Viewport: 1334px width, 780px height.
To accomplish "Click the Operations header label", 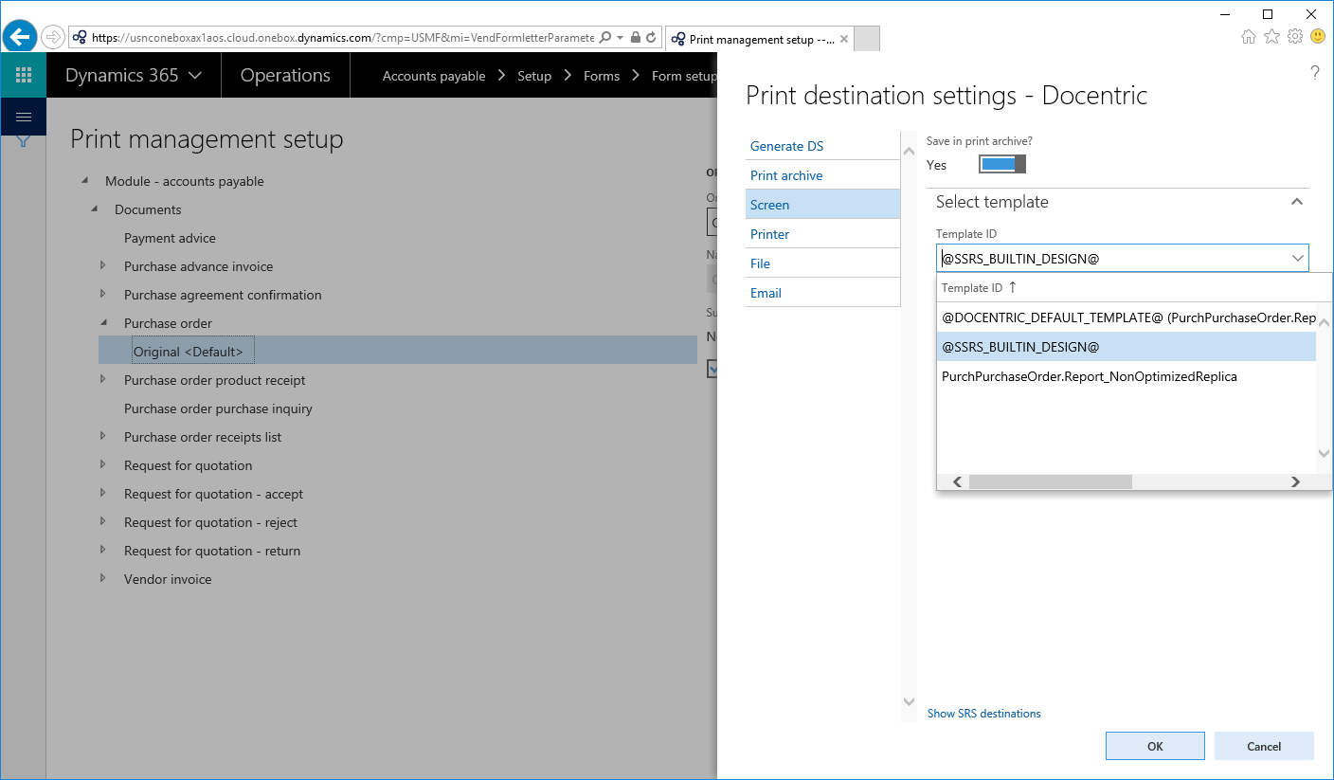I will point(285,76).
